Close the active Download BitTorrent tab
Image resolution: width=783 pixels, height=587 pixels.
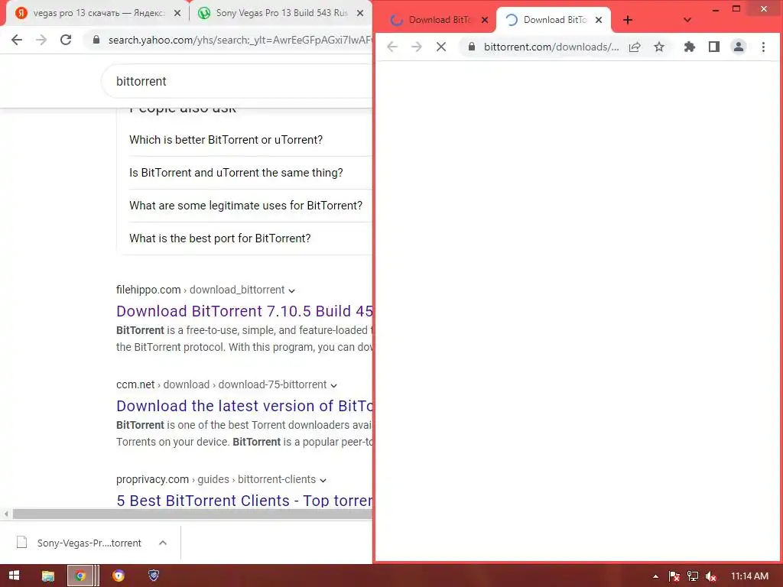[x=599, y=20]
